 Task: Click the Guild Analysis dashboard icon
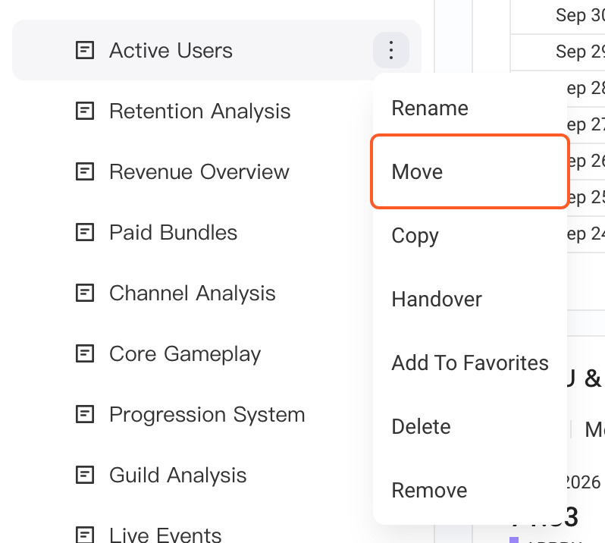(x=84, y=475)
